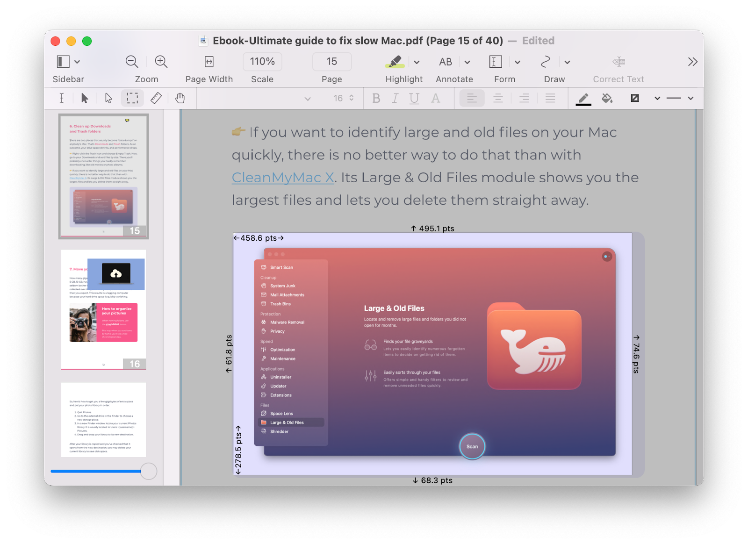Fit to Page Width icon
748x544 pixels.
pyautogui.click(x=209, y=62)
